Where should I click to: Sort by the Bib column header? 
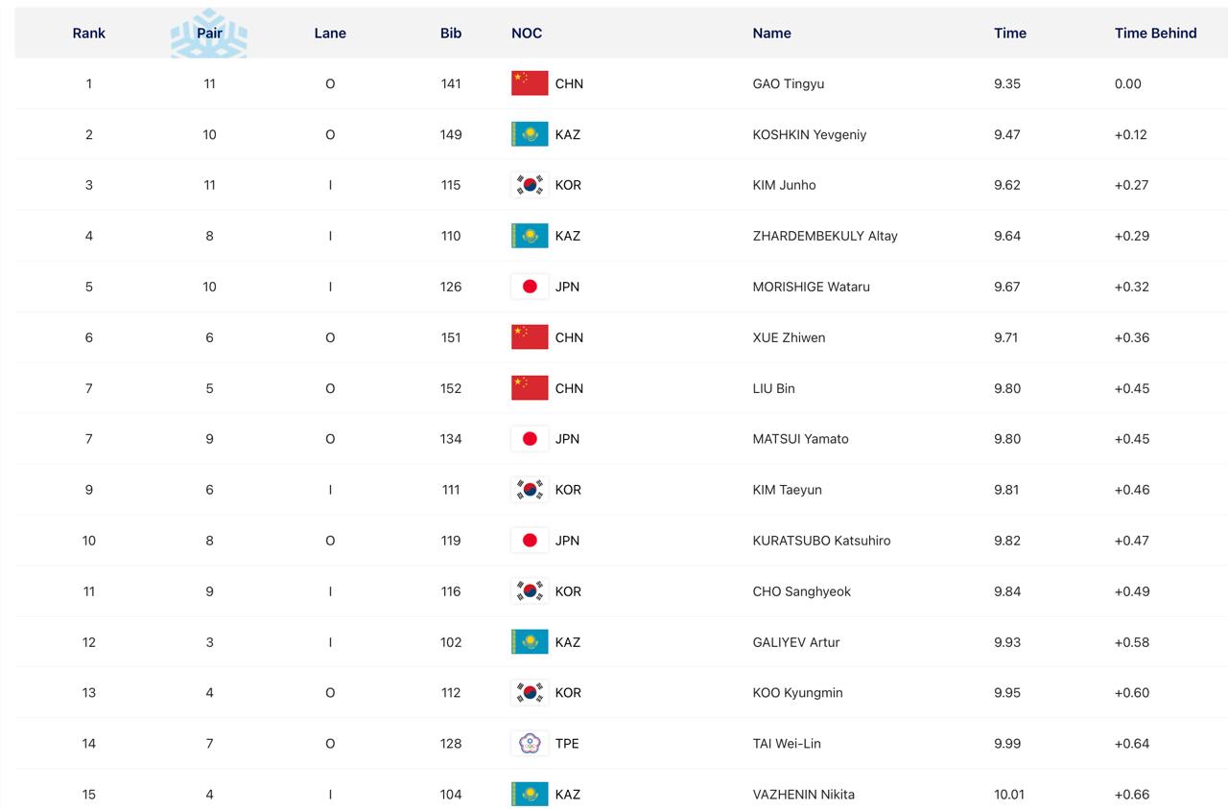point(451,33)
